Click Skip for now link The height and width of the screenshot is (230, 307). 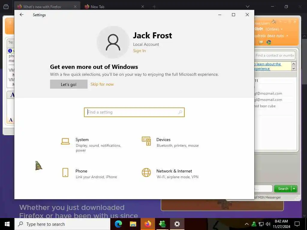click(x=102, y=84)
